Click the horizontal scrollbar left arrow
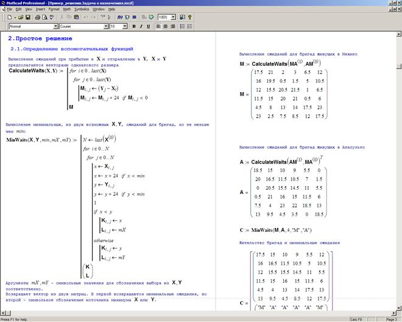Image resolution: width=402 pixels, height=322 pixels. (3, 313)
